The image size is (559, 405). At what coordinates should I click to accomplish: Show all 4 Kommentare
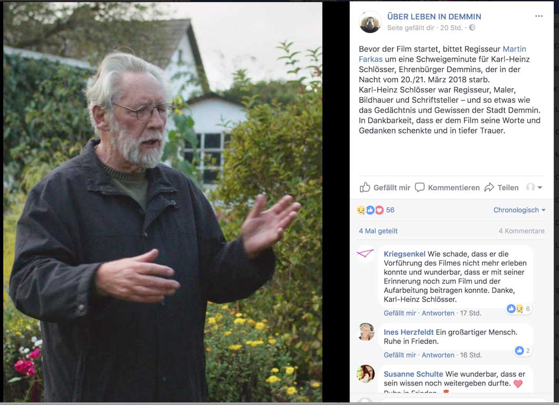521,231
